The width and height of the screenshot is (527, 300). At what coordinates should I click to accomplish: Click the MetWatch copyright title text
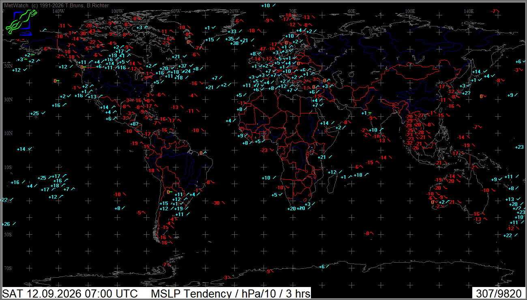56,6
